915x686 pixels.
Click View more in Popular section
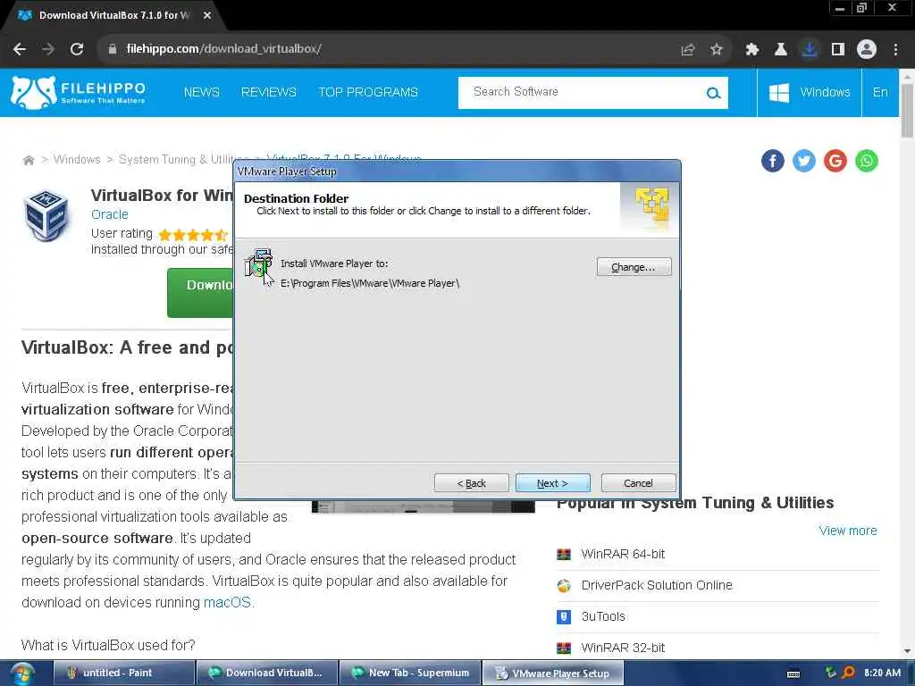point(847,531)
